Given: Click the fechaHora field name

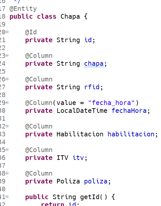Looking at the screenshot, I should click(x=129, y=111).
